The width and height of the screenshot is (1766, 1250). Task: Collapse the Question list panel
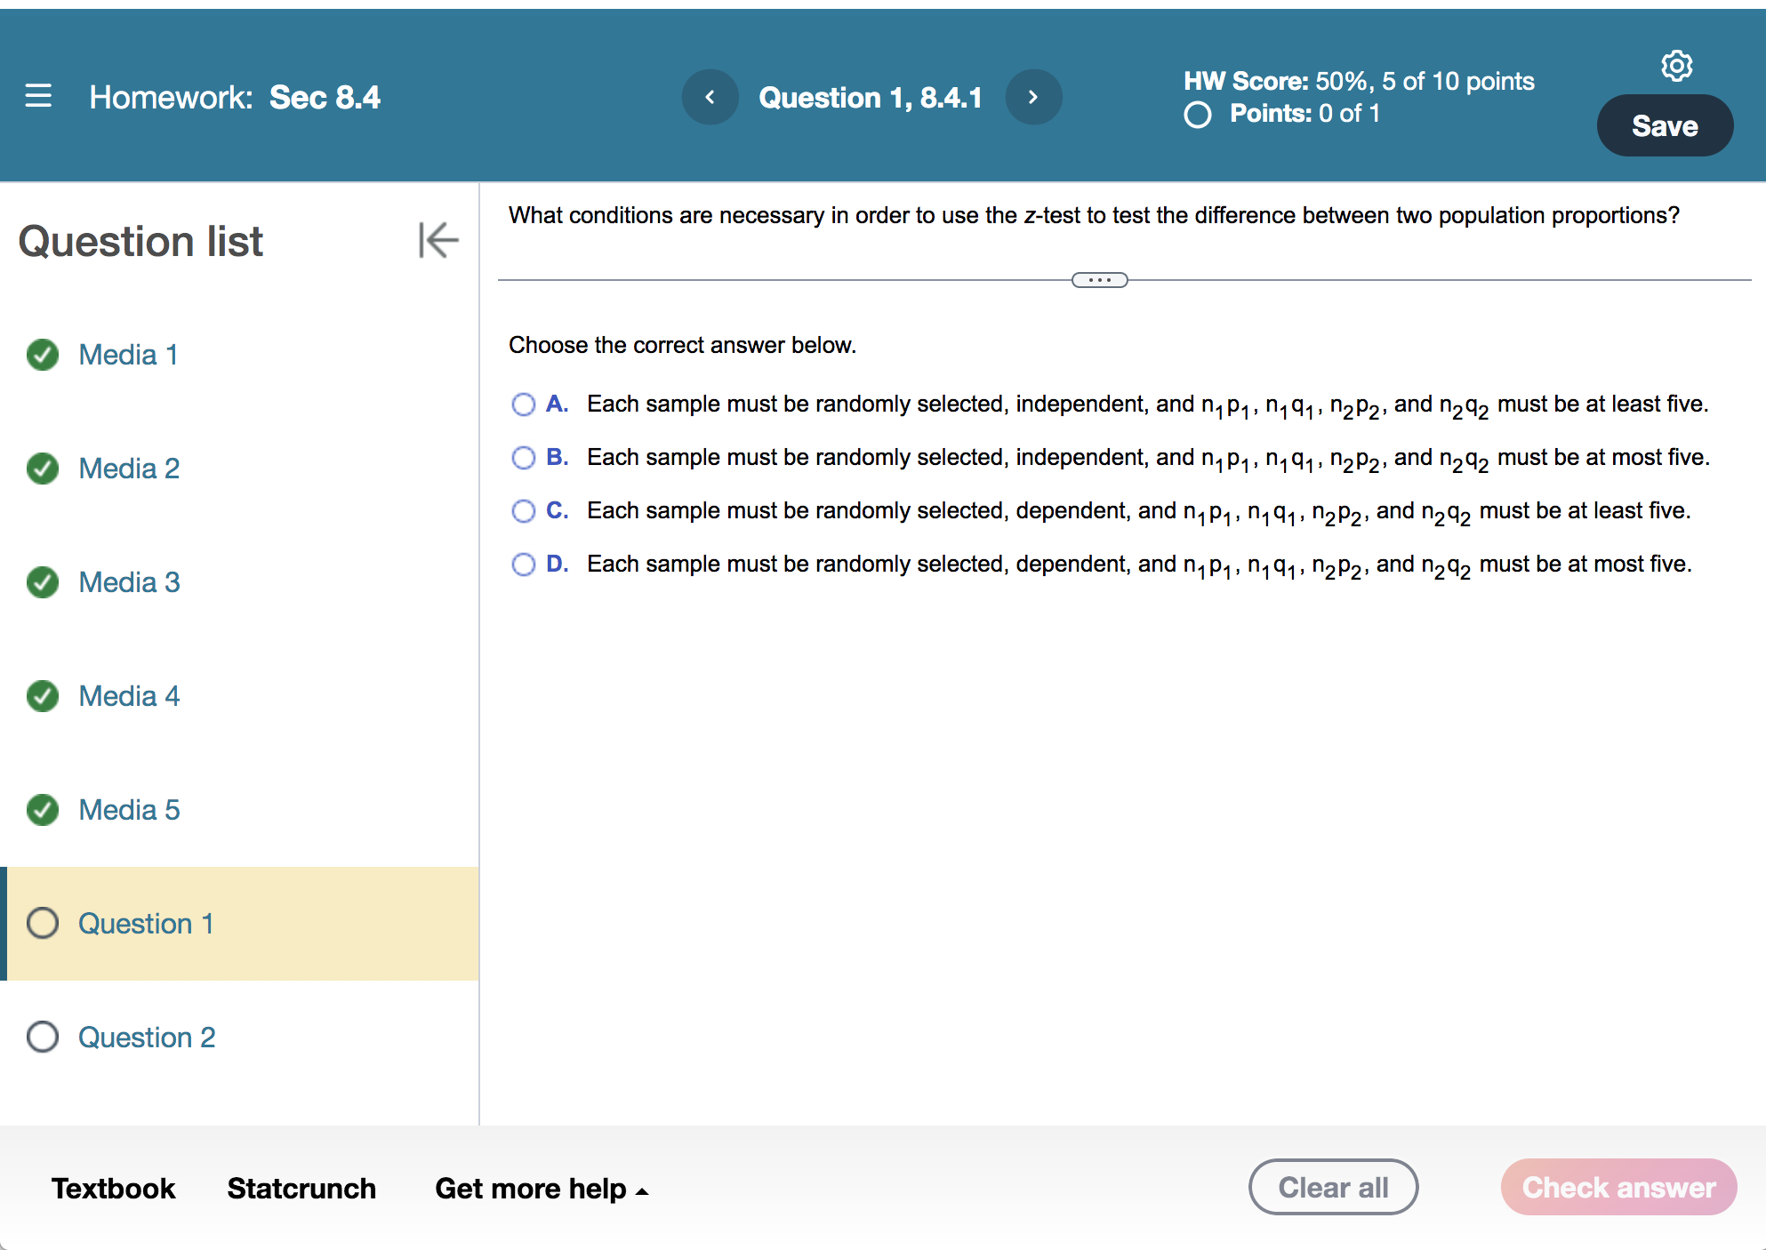click(x=438, y=240)
